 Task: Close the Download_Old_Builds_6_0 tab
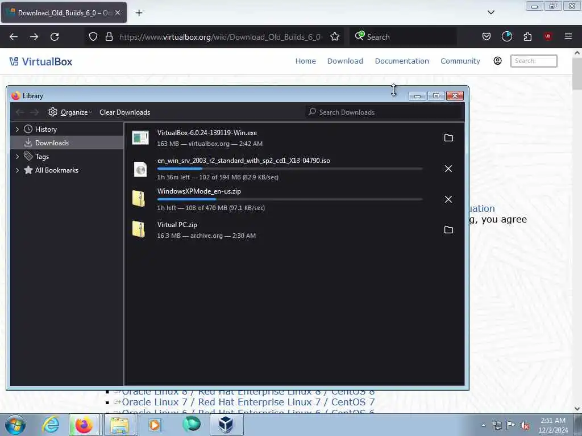point(118,12)
